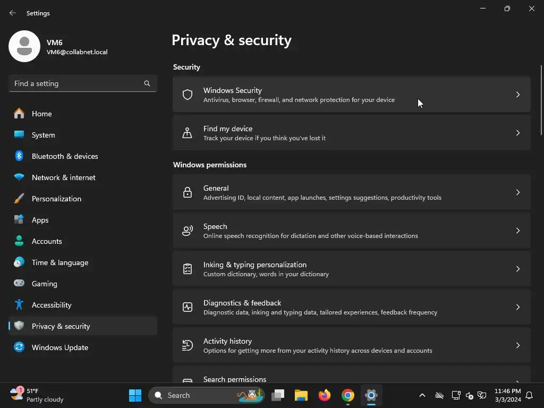Click the Home house icon in sidebar
The image size is (544, 408).
[19, 114]
